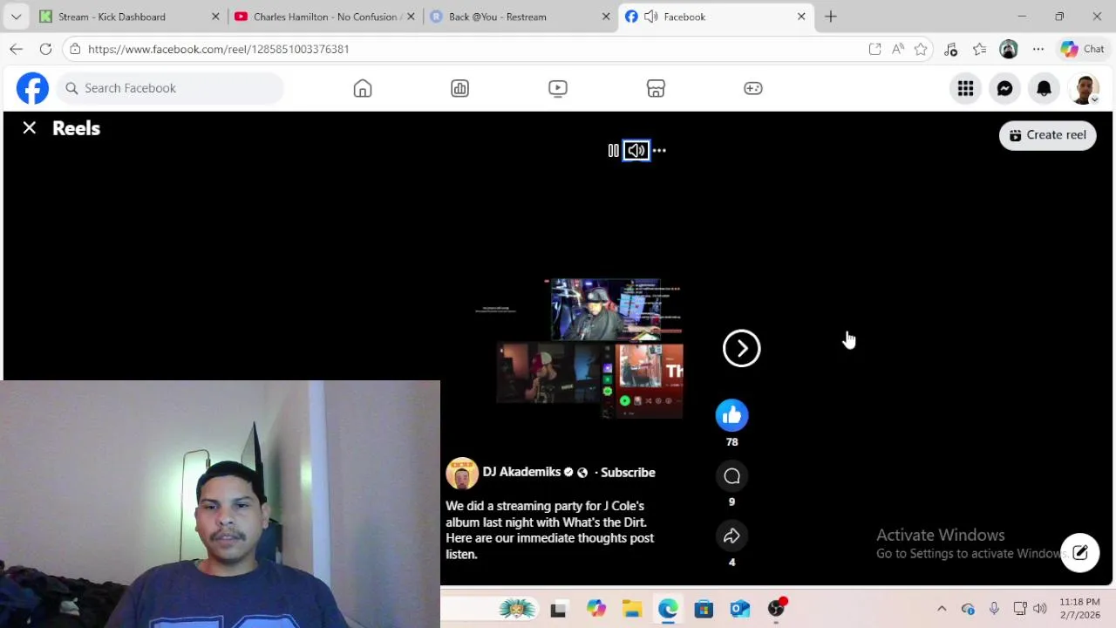Open the taskbar volume control
1116x628 pixels.
(1039, 609)
